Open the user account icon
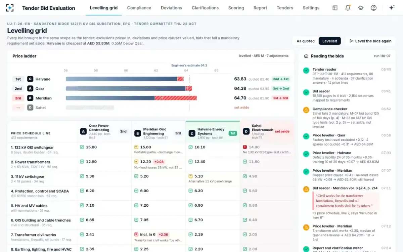This screenshot has width=403, height=252. coord(373,8)
